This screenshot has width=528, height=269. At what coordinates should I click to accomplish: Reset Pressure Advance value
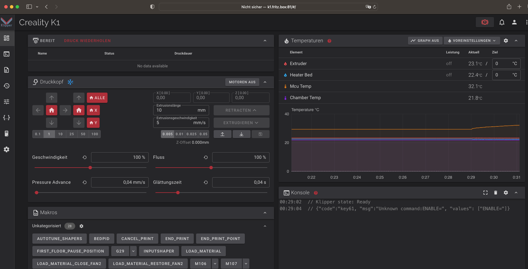pyautogui.click(x=85, y=182)
